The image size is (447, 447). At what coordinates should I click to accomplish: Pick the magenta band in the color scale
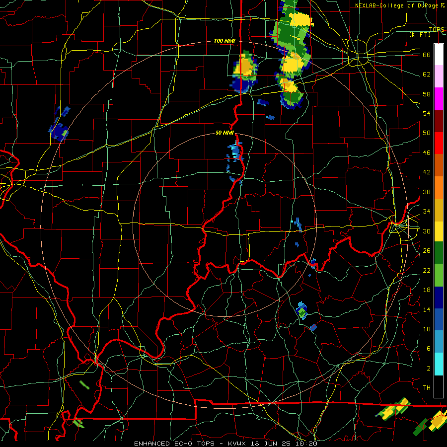[439, 99]
